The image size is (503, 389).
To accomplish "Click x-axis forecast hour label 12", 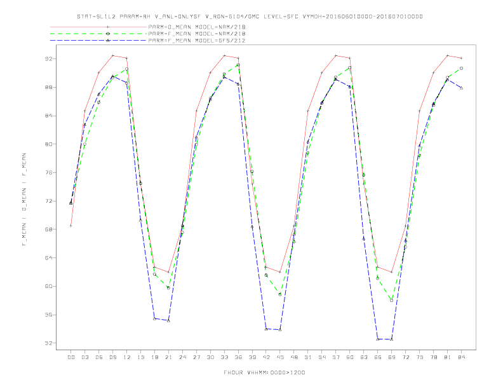I will (127, 357).
